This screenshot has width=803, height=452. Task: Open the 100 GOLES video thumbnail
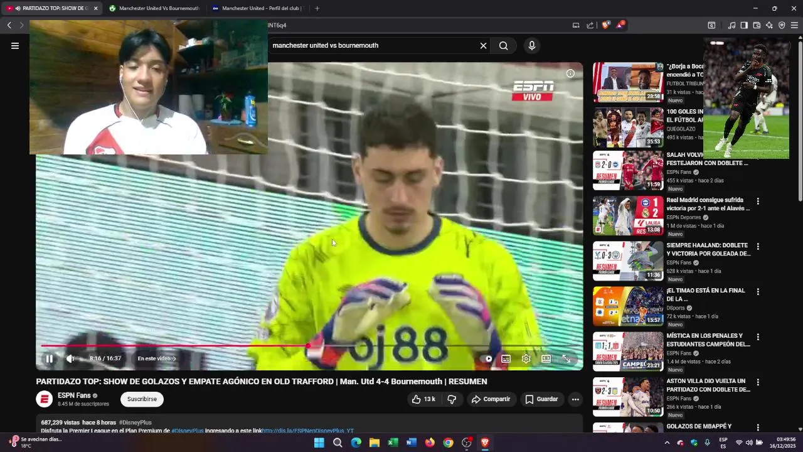pyautogui.click(x=628, y=127)
